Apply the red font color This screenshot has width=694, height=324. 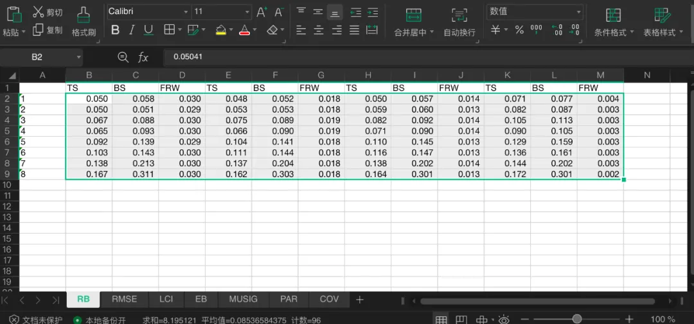(x=245, y=30)
